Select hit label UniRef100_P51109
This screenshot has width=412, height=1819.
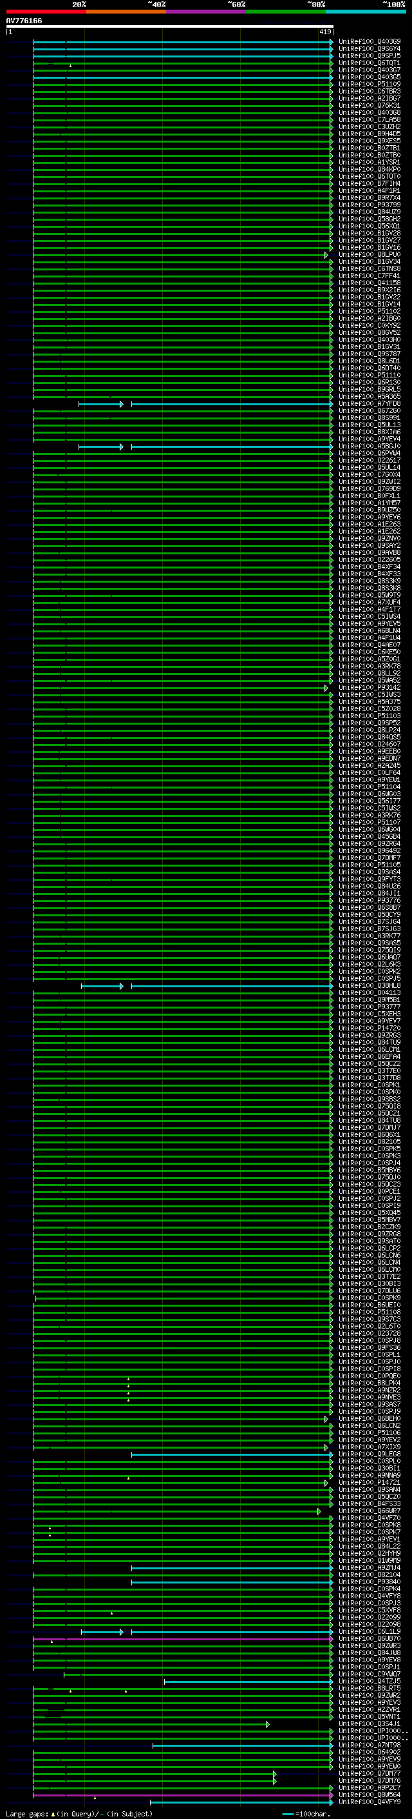click(370, 84)
